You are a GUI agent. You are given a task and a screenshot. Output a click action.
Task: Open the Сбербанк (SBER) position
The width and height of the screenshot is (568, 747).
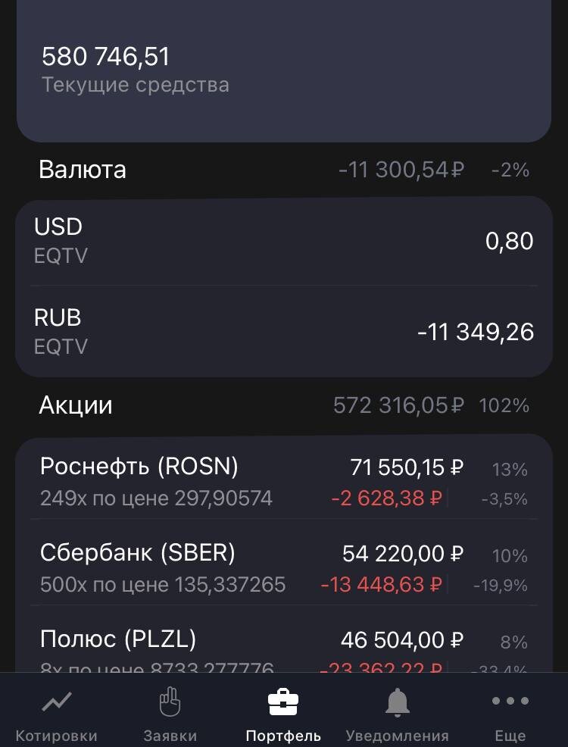284,568
